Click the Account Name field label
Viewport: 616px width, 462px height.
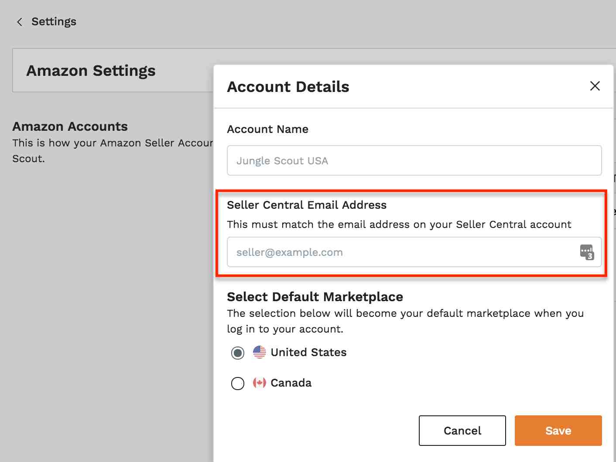point(267,129)
